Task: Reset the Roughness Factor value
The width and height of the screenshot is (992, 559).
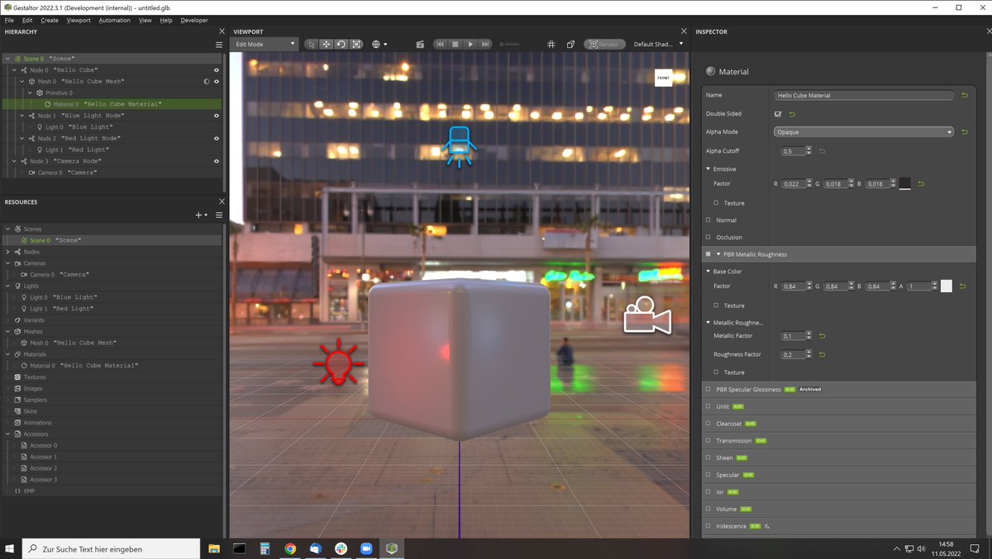Action: (821, 354)
